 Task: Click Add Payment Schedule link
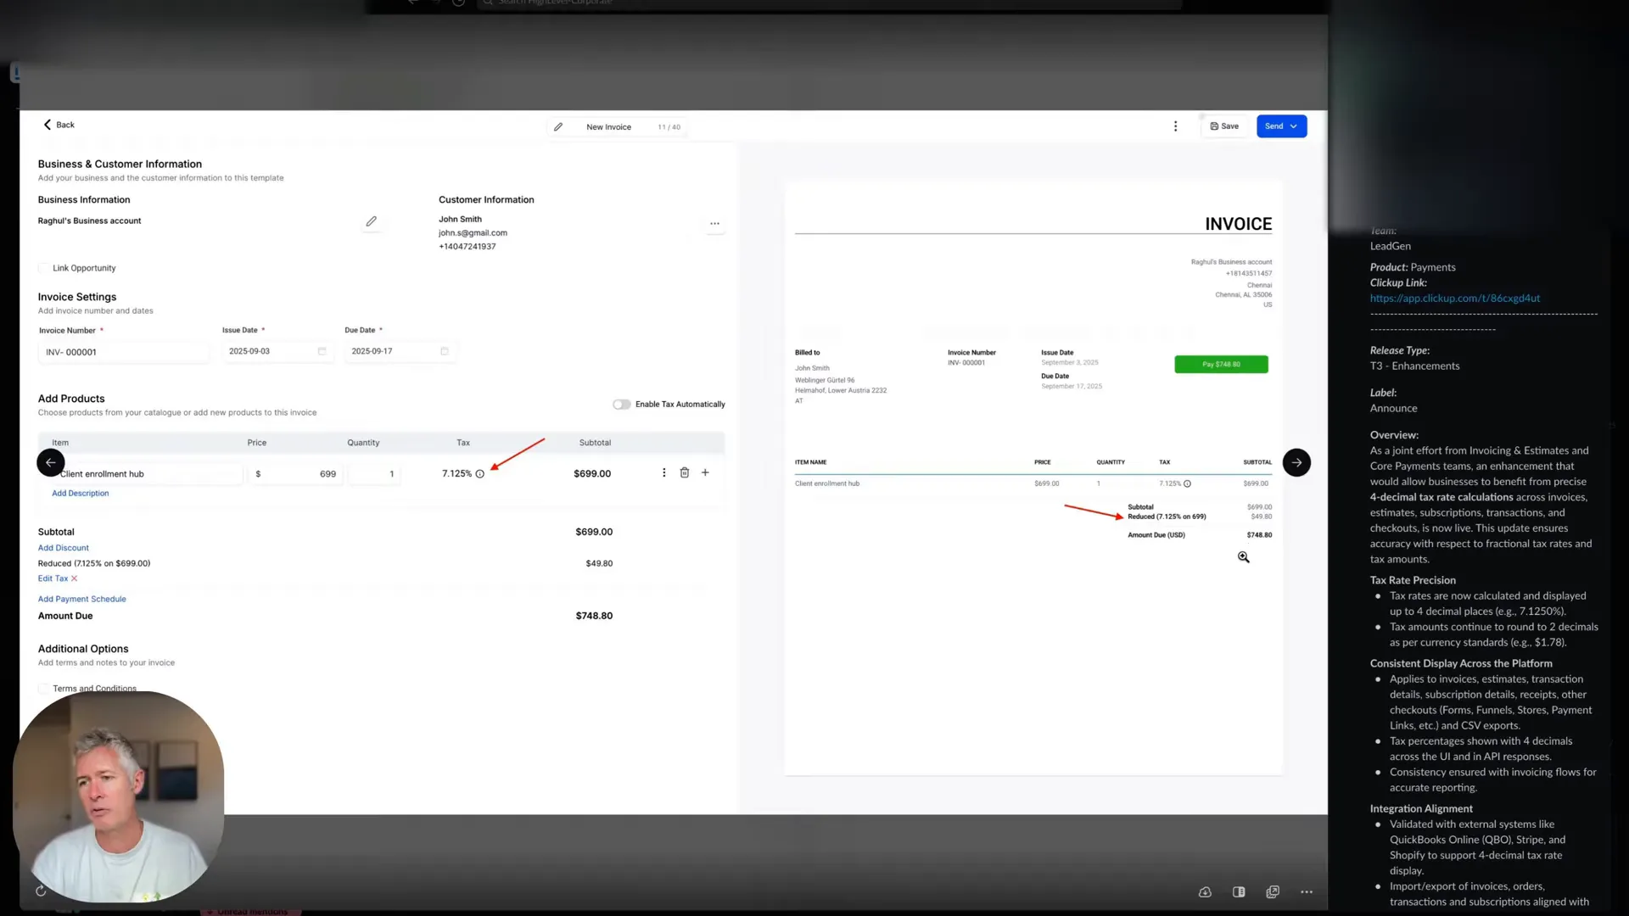click(x=81, y=599)
